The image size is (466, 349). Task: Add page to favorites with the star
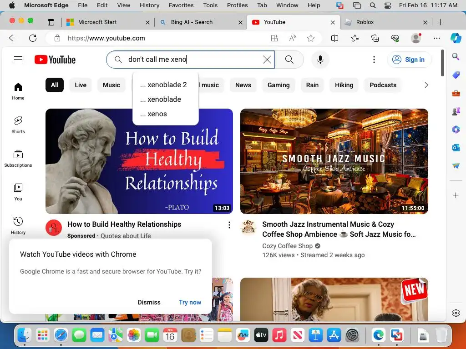coord(311,38)
